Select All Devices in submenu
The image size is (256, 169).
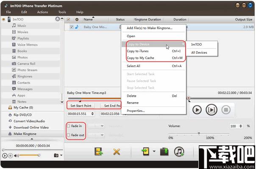click(199, 52)
